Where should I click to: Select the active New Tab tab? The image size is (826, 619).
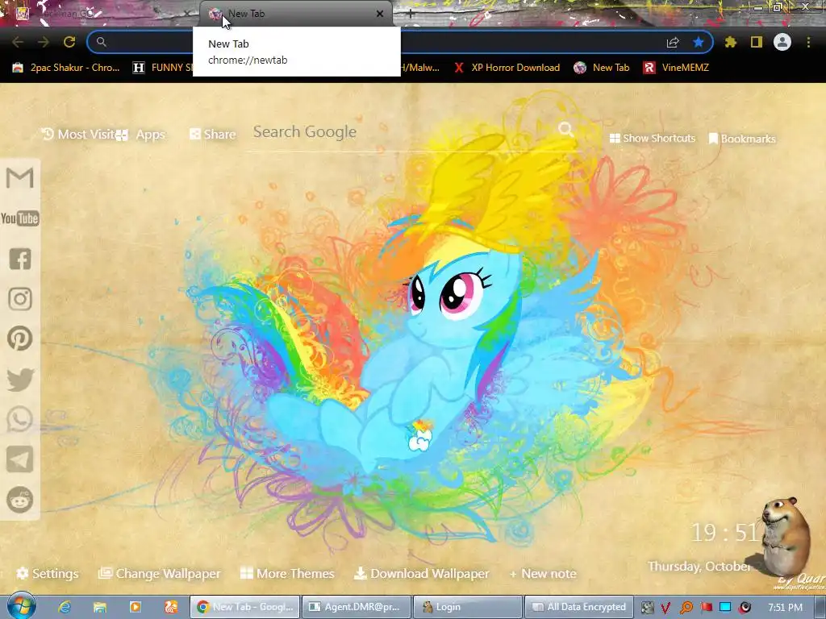[296, 15]
